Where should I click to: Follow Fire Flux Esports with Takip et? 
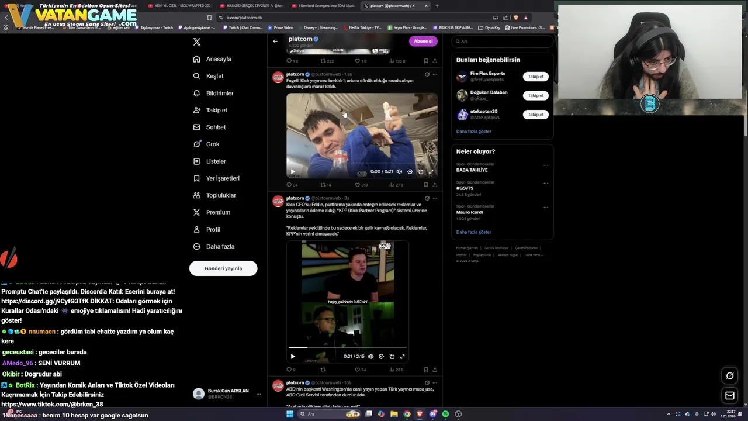click(x=535, y=77)
